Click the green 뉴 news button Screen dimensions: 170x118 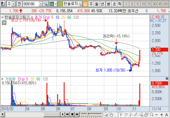point(52,4)
